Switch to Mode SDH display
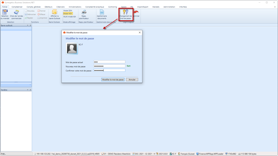Screen dimensions: 278x156 click(x=68, y=10)
